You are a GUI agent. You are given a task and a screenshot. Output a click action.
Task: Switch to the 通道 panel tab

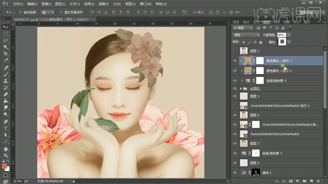(236, 22)
